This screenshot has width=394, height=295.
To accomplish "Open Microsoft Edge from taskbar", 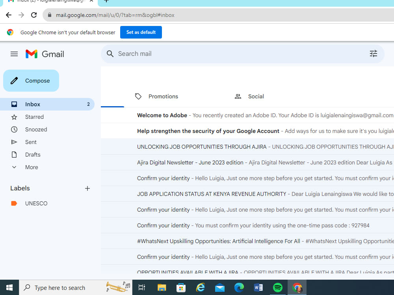I will pyautogui.click(x=239, y=288).
